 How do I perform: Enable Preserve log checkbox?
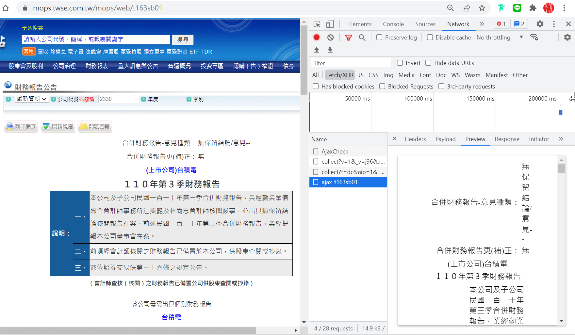click(x=379, y=38)
